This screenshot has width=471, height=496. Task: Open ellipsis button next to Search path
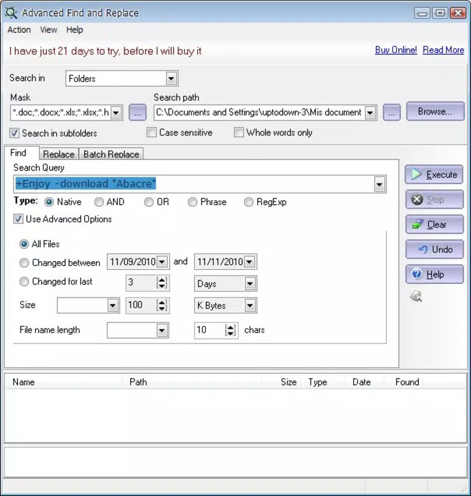pos(392,112)
